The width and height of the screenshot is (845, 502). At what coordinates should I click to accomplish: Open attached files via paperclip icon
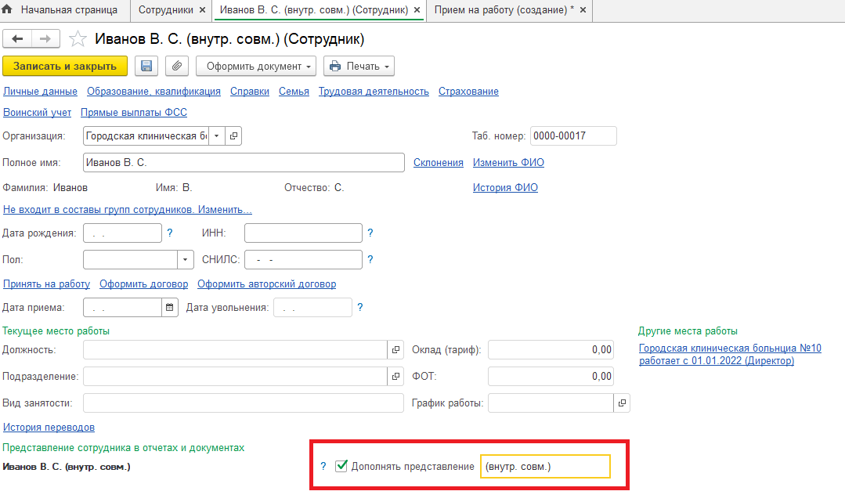coord(177,66)
